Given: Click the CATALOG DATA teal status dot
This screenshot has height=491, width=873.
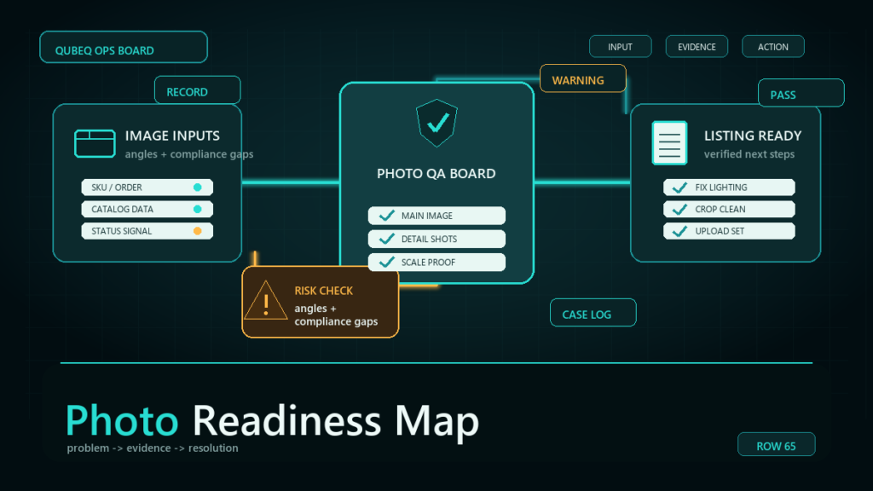Looking at the screenshot, I should (x=197, y=210).
